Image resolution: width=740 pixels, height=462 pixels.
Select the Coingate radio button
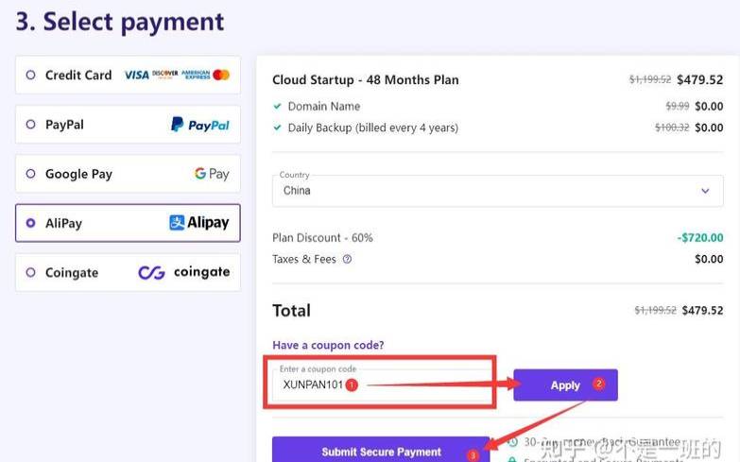31,272
